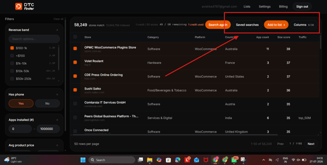Open the volume icon in tray
Viewport: 327px width, 165px height.
pos(298,160)
